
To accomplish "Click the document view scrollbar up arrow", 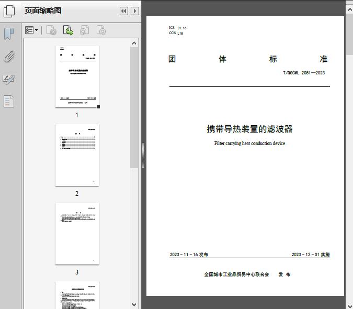I will click(x=349, y=4).
